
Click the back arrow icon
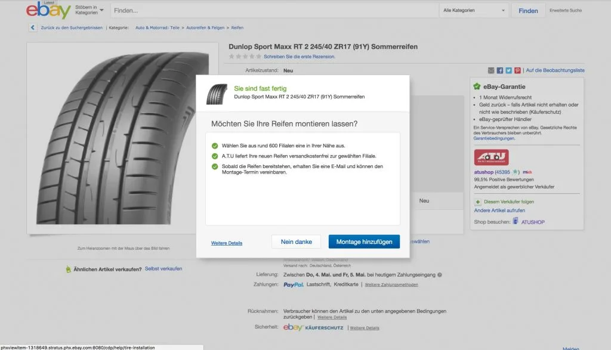pos(33,27)
